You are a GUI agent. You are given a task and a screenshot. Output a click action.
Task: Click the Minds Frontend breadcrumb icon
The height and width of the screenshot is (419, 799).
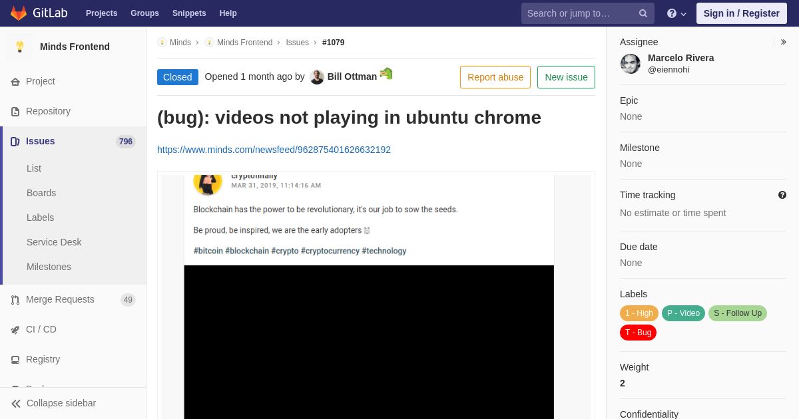[209, 43]
